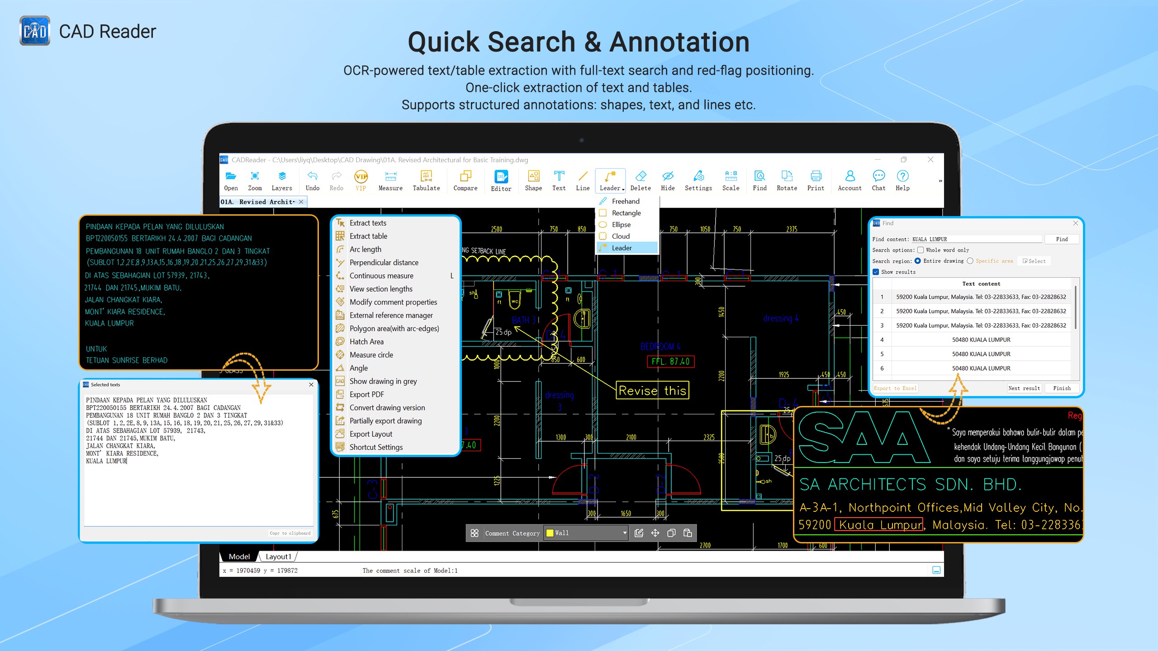Uncheck the Show results checkbox
This screenshot has height=651, width=1158.
pyautogui.click(x=876, y=272)
